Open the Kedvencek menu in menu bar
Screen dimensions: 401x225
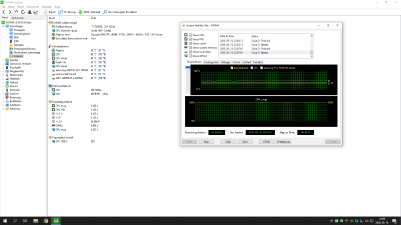pos(33,7)
